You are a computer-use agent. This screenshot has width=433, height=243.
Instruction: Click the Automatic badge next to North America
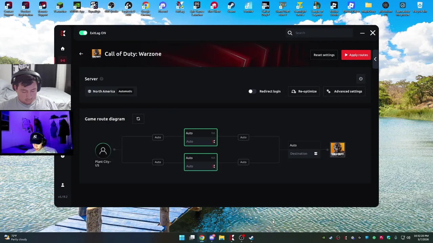[x=125, y=91]
